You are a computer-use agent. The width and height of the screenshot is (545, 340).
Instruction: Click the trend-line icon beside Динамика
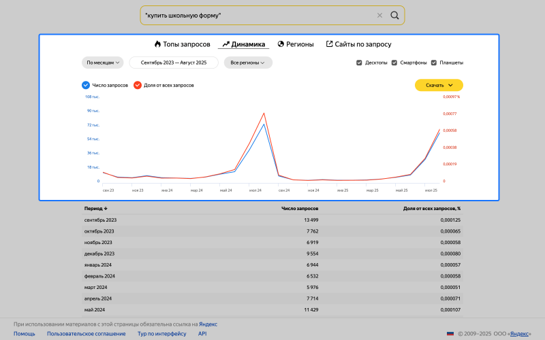pos(225,44)
